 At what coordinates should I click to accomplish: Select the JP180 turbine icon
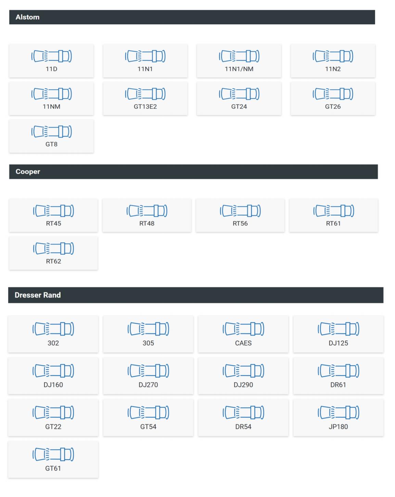point(339,412)
